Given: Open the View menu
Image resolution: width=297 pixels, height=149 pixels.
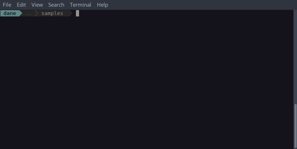Looking at the screenshot, I should (37, 5).
